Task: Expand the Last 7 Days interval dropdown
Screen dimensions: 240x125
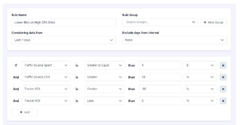Action: pyautogui.click(x=64, y=40)
